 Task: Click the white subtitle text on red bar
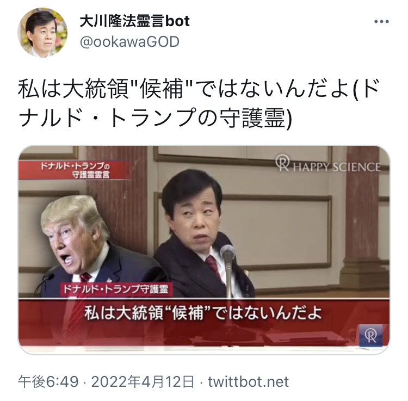pyautogui.click(x=203, y=313)
